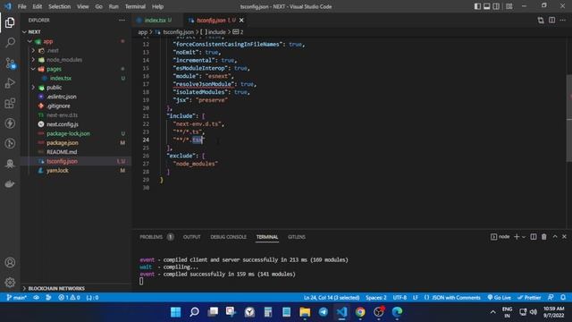Click errors and warnings count in status bar
Screen dimensions: 572x322
click(x=69, y=298)
